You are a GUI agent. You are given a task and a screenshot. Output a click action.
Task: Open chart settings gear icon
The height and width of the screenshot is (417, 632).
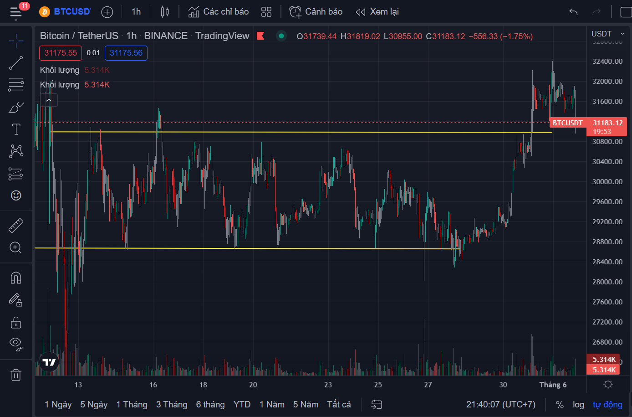pyautogui.click(x=608, y=384)
